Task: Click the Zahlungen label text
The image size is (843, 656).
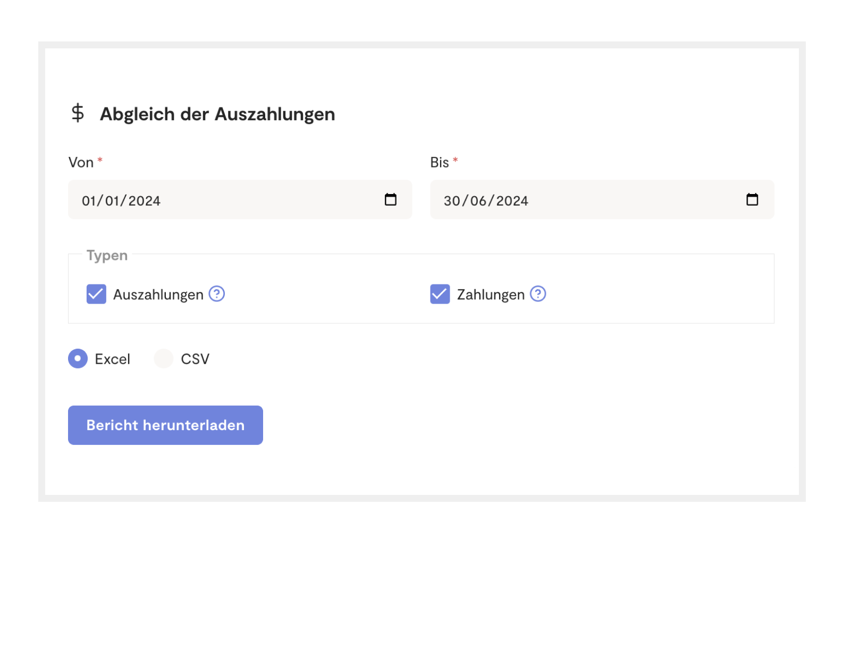Action: (491, 295)
